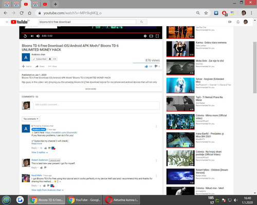Click Share below the video title
The width and height of the screenshot is (257, 205).
tap(40, 66)
